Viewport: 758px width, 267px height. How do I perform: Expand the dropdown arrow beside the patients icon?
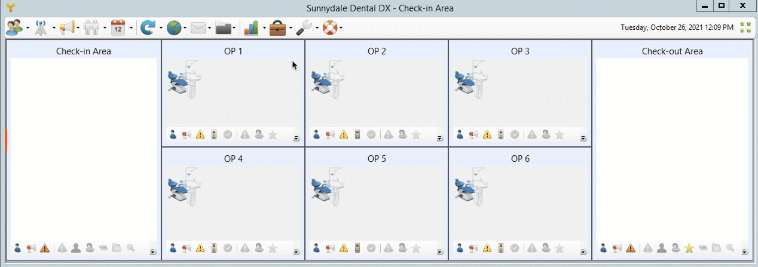click(27, 28)
